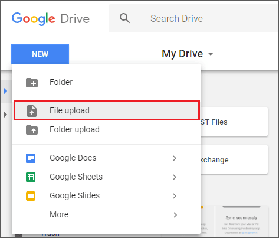Select File upload menu entry
279x238 pixels.
tap(107, 110)
